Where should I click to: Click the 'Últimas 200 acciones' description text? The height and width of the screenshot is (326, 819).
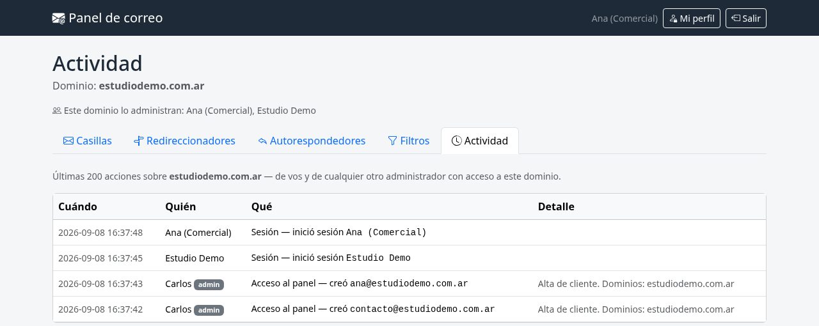(306, 176)
